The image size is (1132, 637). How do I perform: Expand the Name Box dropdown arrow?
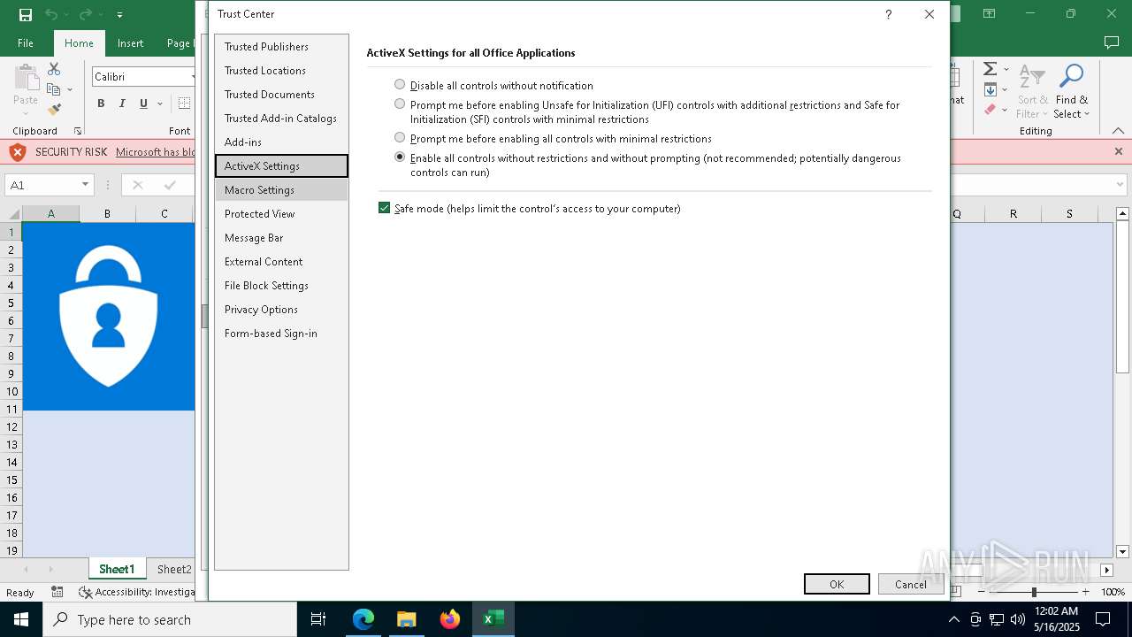(85, 185)
